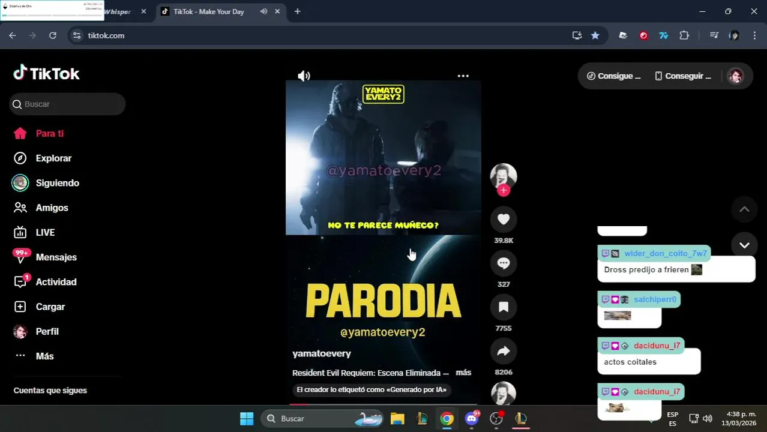Open the red circular extension icon
Screen dimensions: 767x432
[x=643, y=35]
